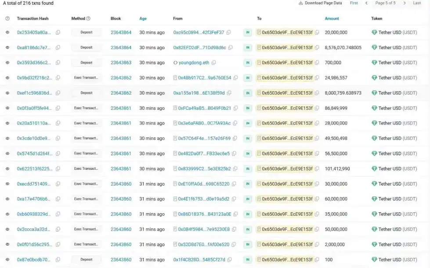Jump to Last page
Viewport: 430px width, 268px height.
417,3
